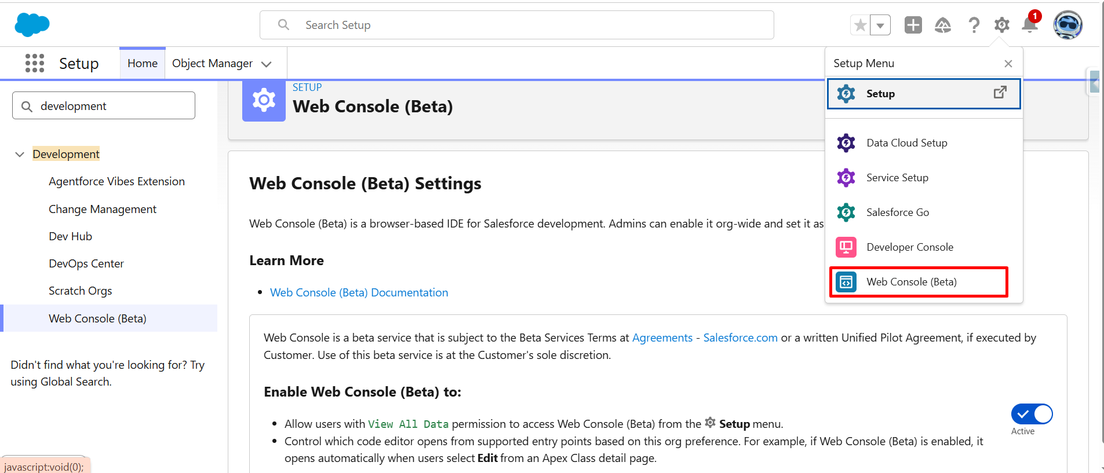Click the favorites star icon
Screen dimensions: 1104x473
click(x=860, y=25)
